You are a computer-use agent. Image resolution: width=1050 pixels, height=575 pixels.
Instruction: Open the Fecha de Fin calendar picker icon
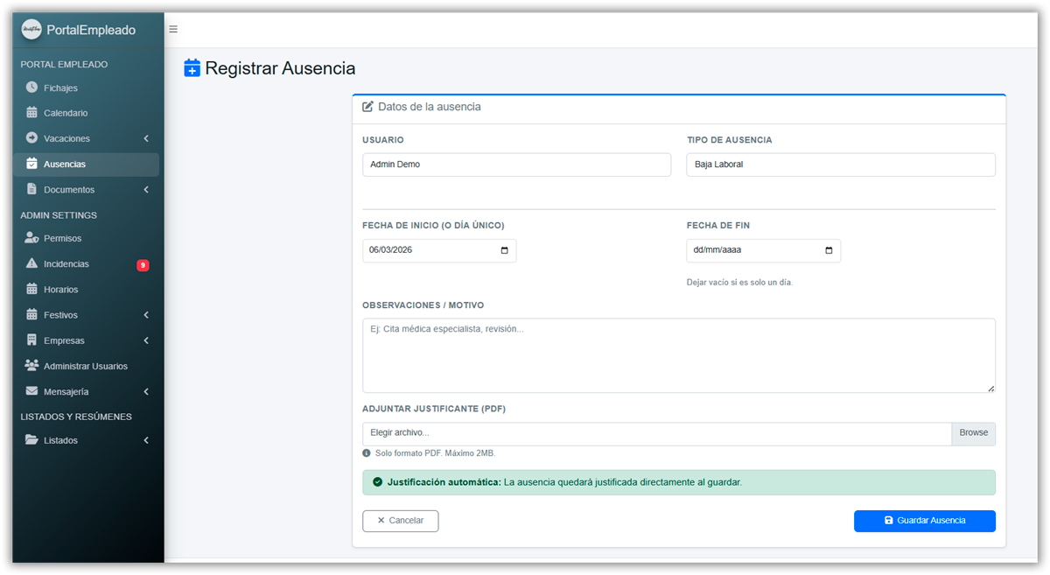829,250
